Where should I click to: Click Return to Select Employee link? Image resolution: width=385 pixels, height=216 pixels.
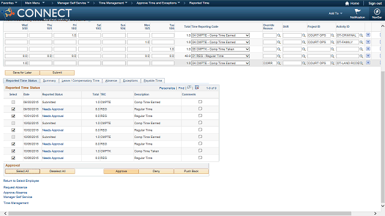(x=21, y=181)
